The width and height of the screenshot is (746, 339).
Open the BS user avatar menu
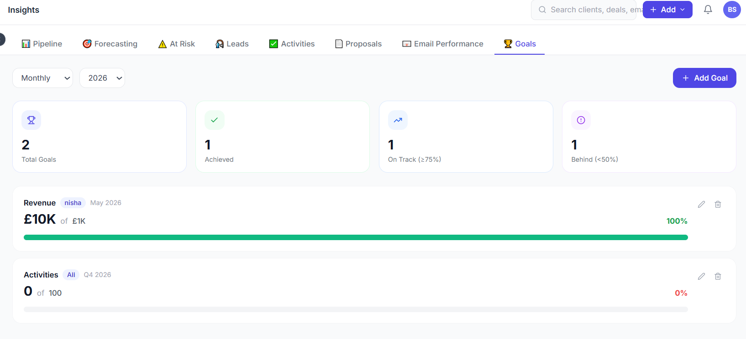[732, 10]
